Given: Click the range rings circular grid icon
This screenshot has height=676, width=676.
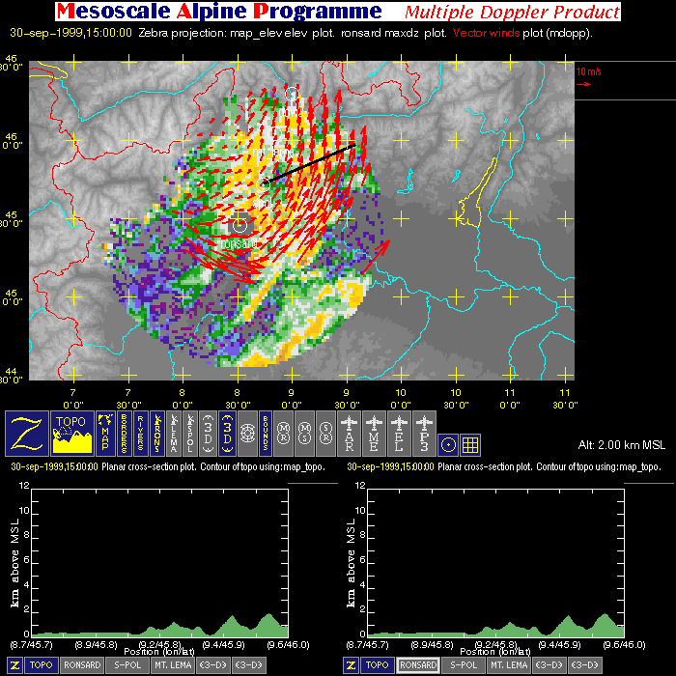Looking at the screenshot, I should coord(247,432).
